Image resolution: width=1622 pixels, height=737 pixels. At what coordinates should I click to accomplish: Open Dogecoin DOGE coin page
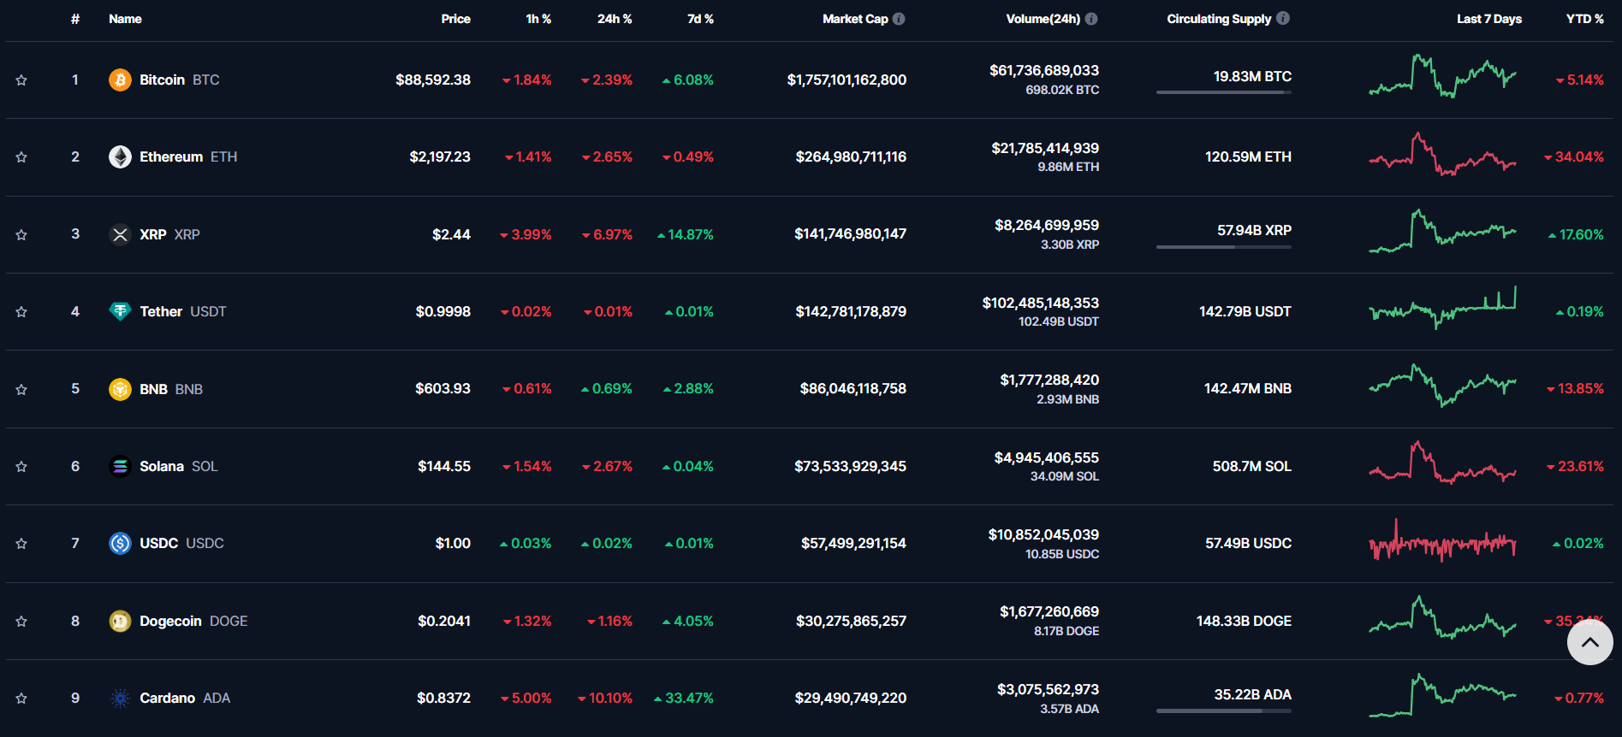(193, 621)
